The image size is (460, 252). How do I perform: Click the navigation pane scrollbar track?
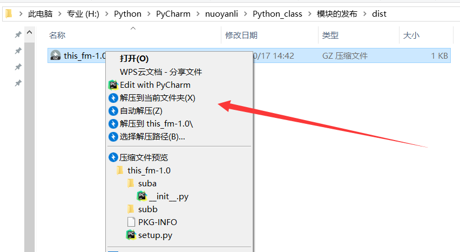(29, 146)
